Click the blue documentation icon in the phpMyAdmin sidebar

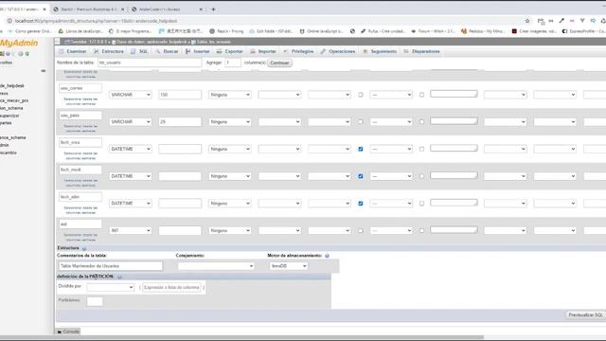(x=8, y=54)
